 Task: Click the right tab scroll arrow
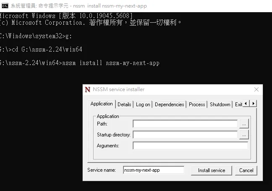pos(253,104)
